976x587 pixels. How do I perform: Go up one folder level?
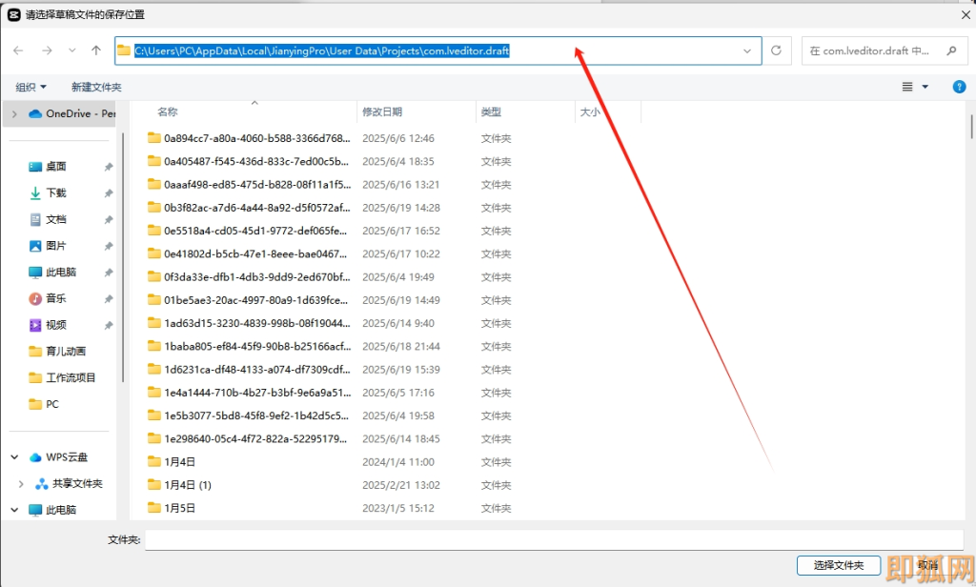(x=96, y=51)
